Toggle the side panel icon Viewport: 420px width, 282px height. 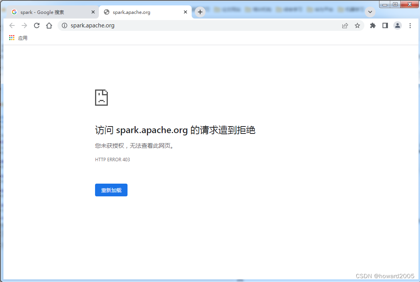click(385, 25)
